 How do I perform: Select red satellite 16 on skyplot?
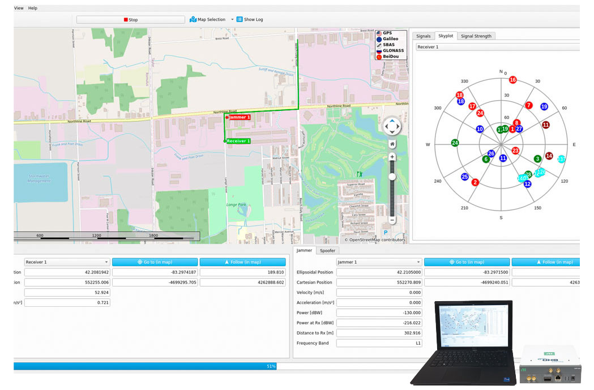pyautogui.click(x=512, y=80)
